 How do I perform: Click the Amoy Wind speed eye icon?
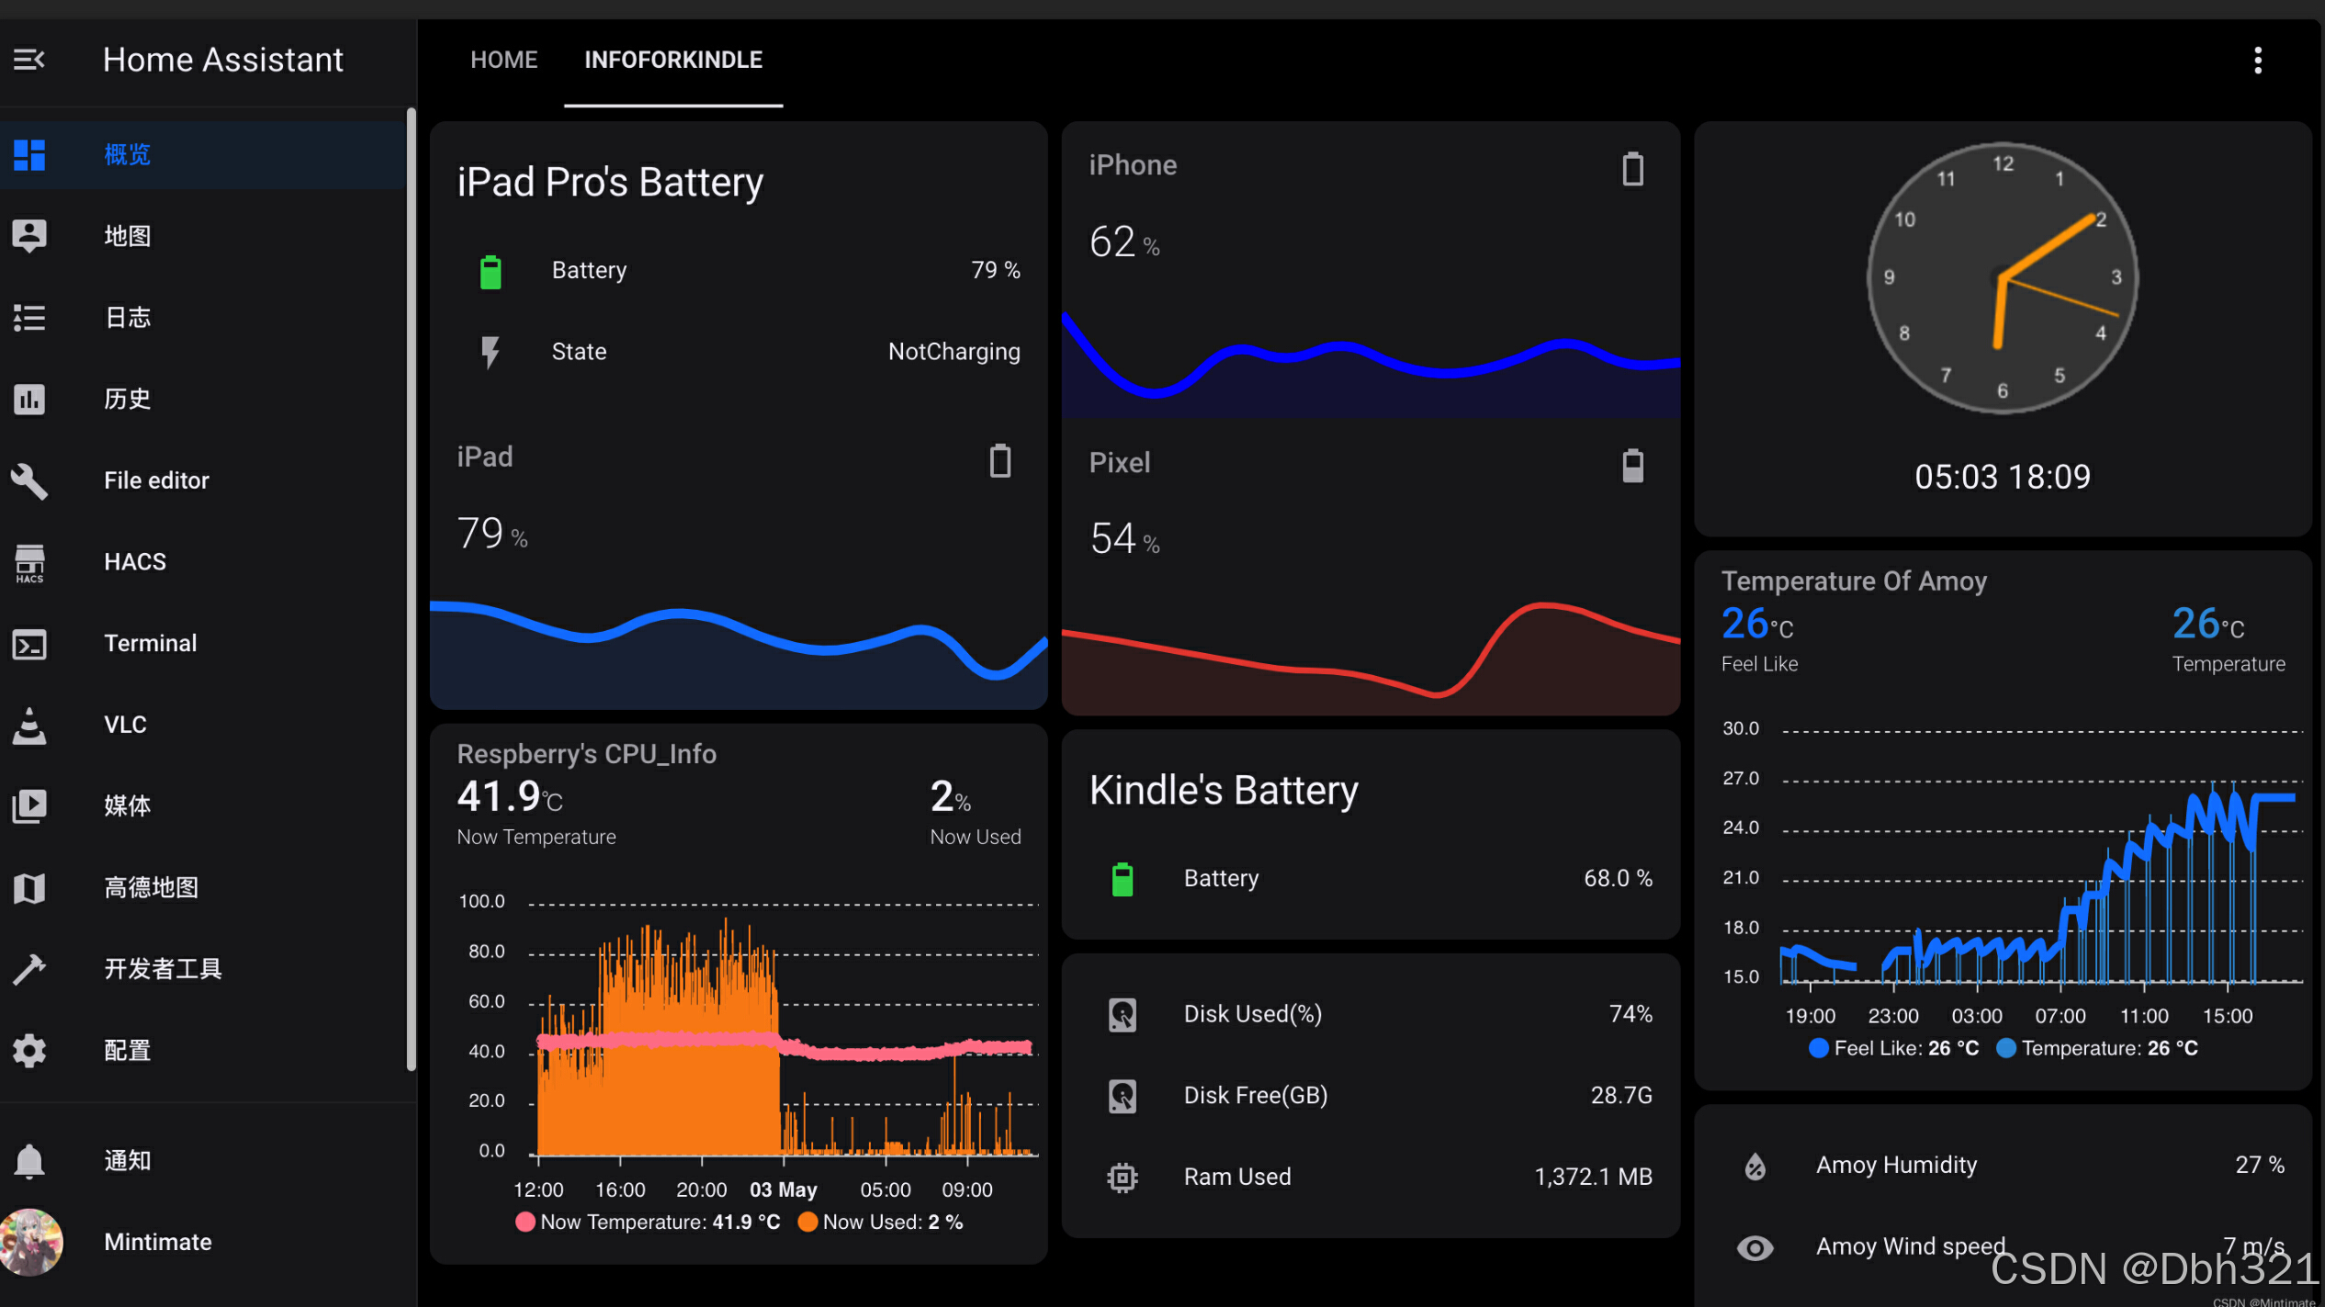1755,1247
